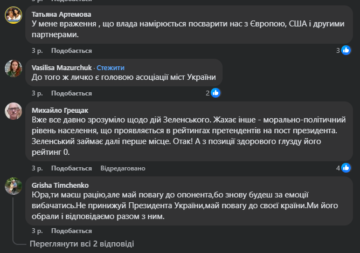Open Grisha Timchenko's profile avatar
The width and height of the screenshot is (360, 253).
(x=13, y=186)
